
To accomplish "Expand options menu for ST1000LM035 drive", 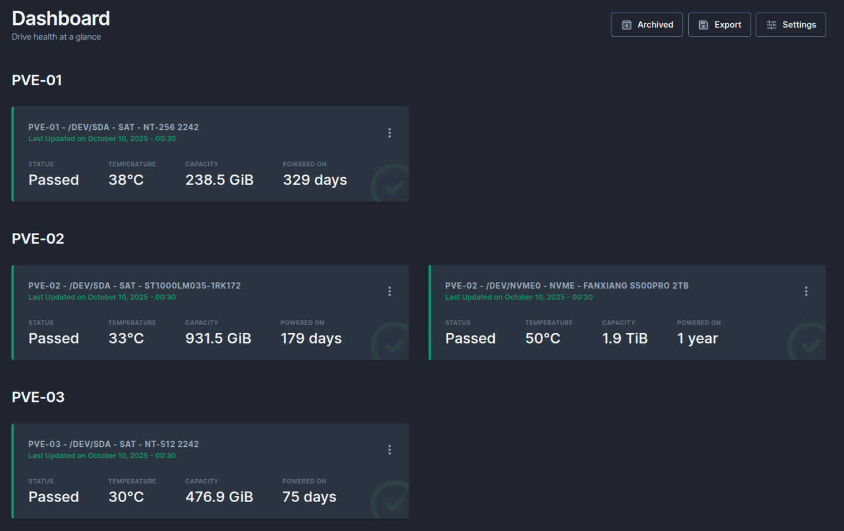I will pyautogui.click(x=389, y=292).
